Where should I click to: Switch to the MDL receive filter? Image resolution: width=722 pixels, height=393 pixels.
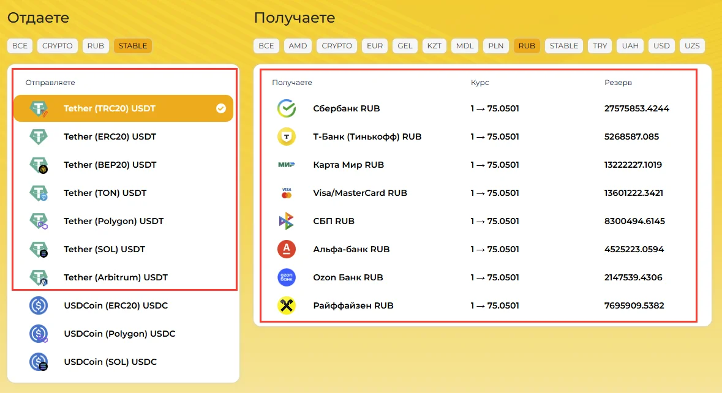[465, 45]
